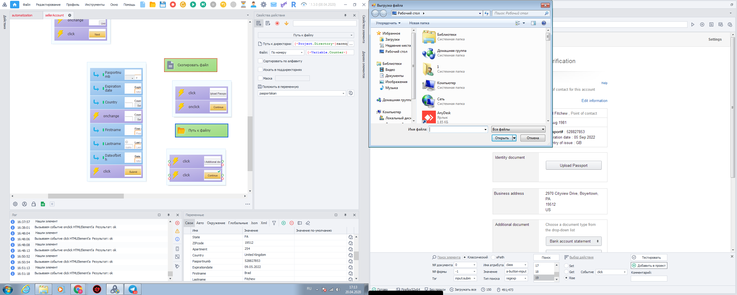The height and width of the screenshot is (295, 737).
Task: Toggle 'Сортировать по алфавиту' checkbox
Action: coord(260,61)
